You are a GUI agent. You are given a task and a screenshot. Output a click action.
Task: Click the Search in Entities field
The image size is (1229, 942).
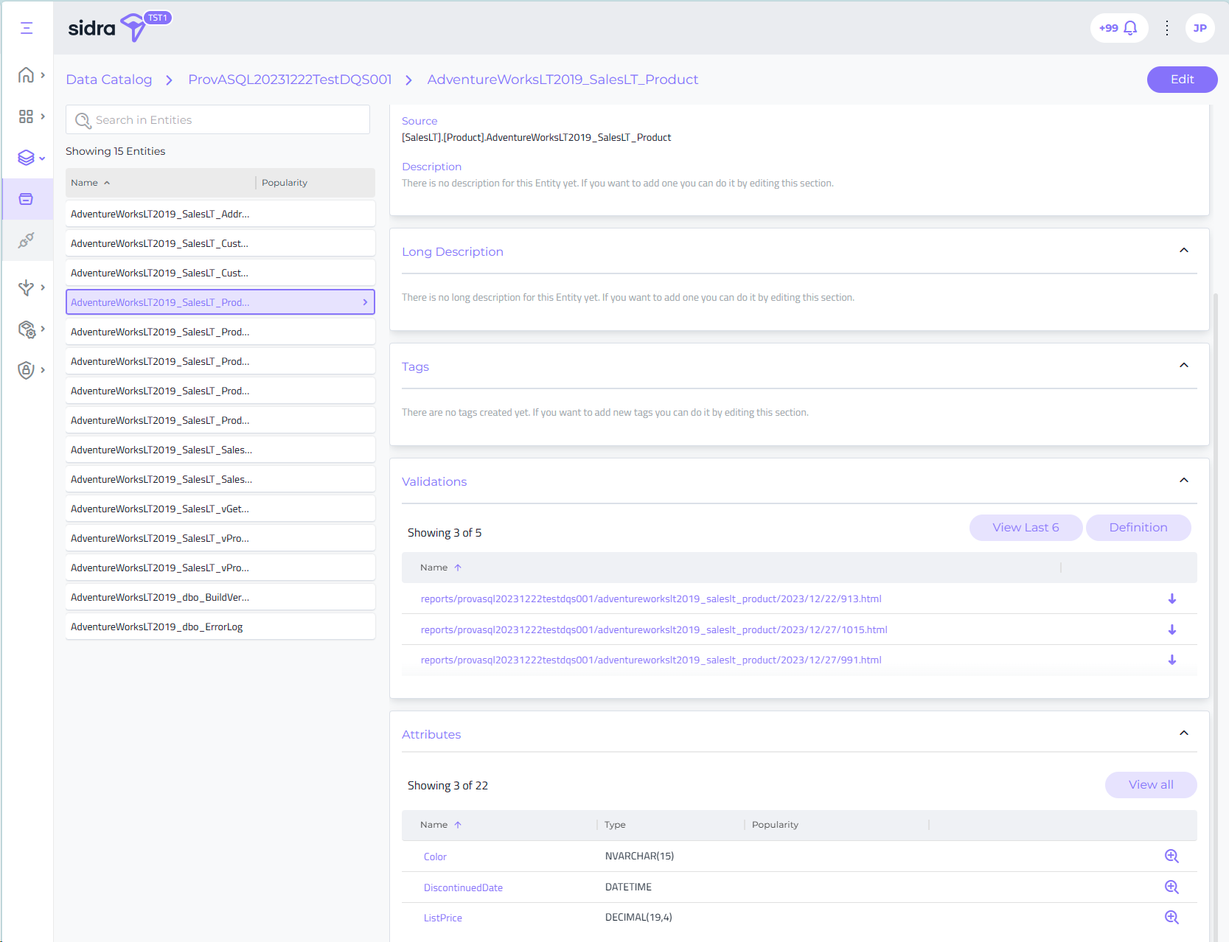pyautogui.click(x=217, y=119)
